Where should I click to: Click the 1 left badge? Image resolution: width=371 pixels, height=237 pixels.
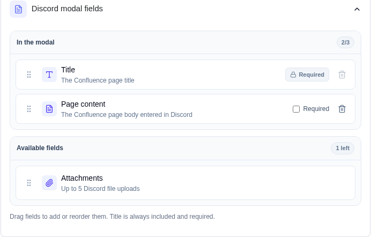click(343, 148)
